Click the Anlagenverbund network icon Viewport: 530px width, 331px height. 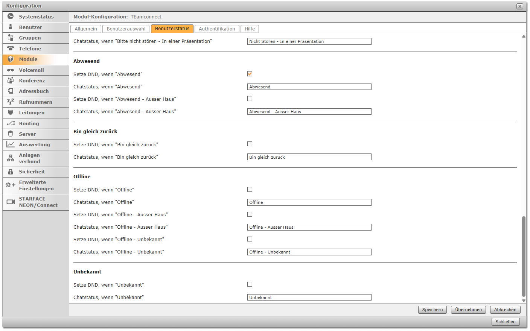pyautogui.click(x=11, y=158)
